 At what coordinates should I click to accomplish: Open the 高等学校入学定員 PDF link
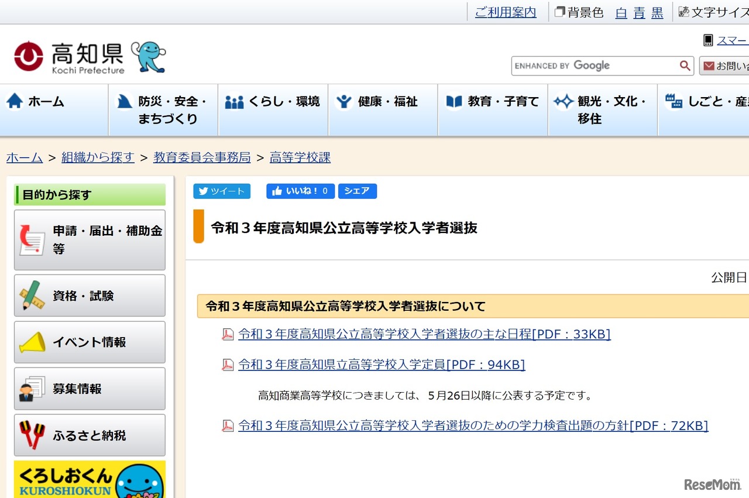pyautogui.click(x=382, y=365)
